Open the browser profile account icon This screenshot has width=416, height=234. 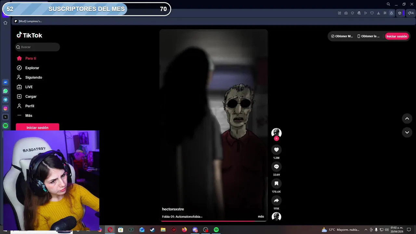(x=391, y=13)
